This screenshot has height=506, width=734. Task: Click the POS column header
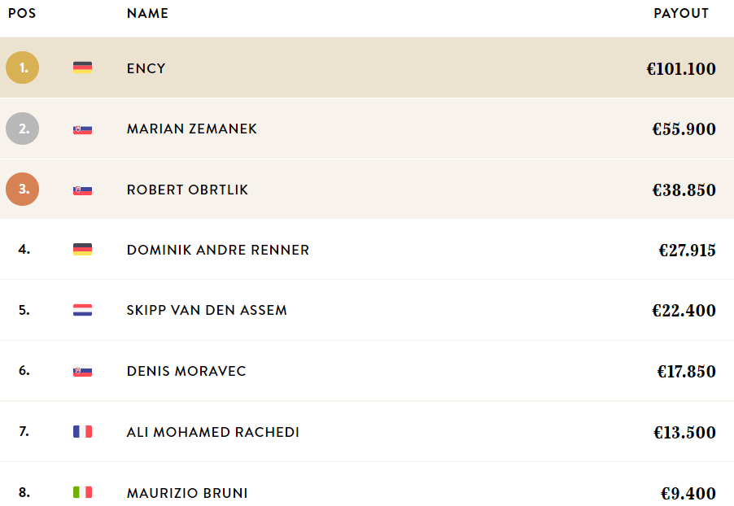pos(22,13)
